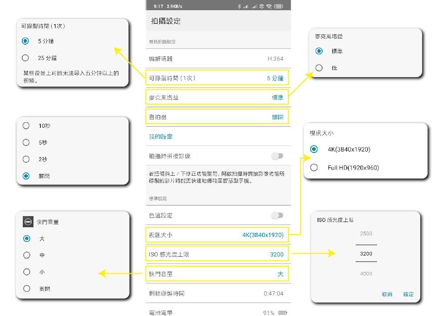Select 低 microphone gain option
437x316 pixels.
pyautogui.click(x=319, y=68)
